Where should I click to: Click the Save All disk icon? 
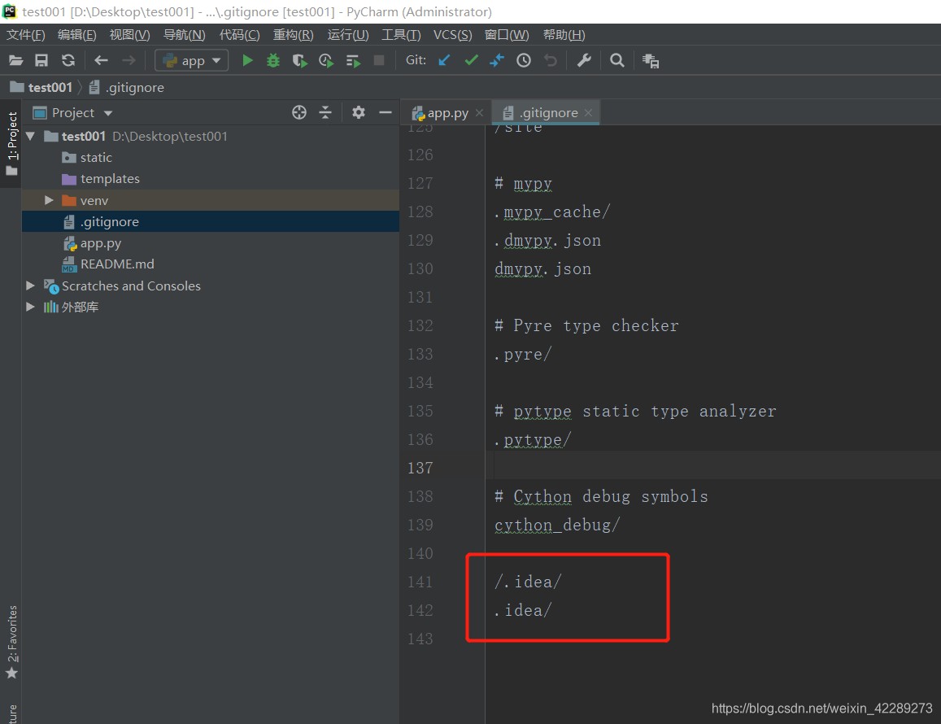pyautogui.click(x=41, y=60)
